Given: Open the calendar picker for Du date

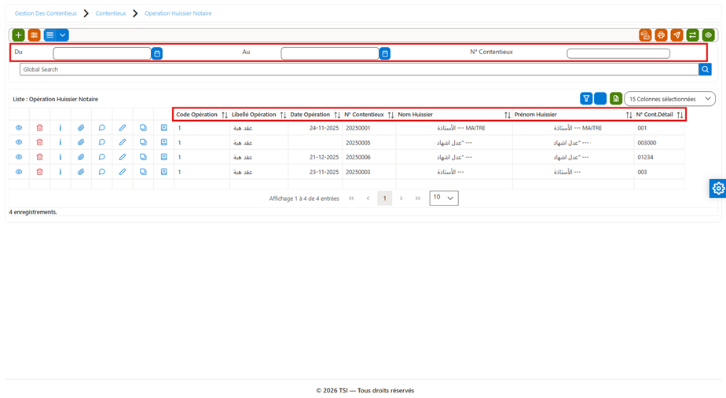Looking at the screenshot, I should click(157, 53).
